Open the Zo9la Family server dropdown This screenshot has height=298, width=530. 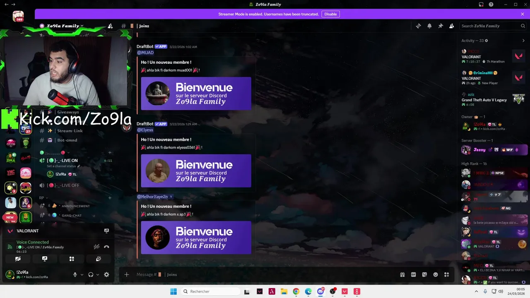pyautogui.click(x=62, y=26)
